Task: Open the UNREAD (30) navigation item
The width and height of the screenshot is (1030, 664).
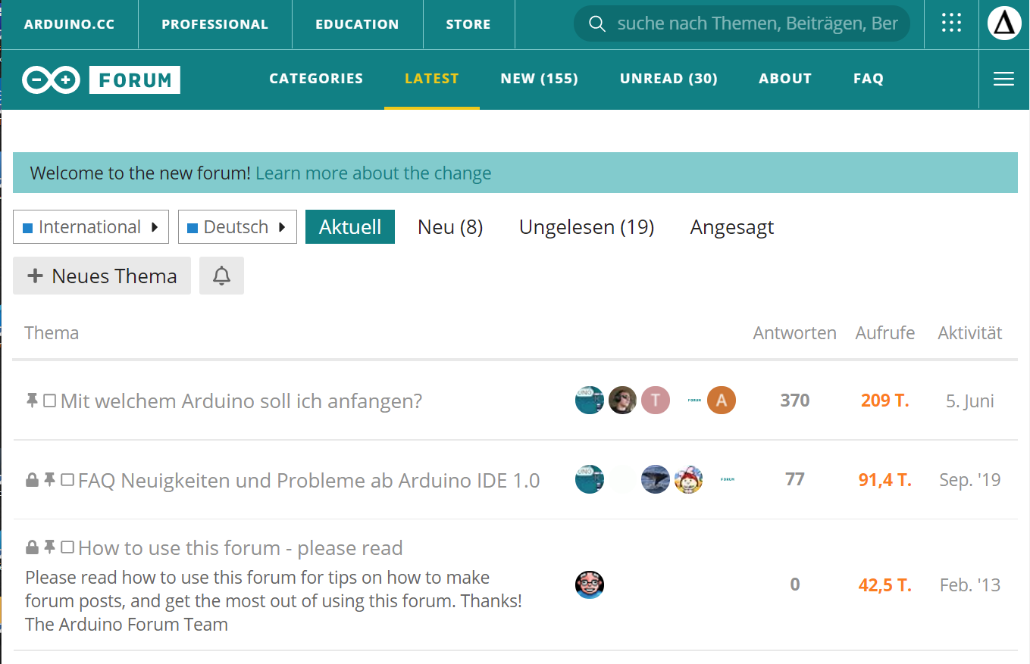Action: pyautogui.click(x=668, y=79)
